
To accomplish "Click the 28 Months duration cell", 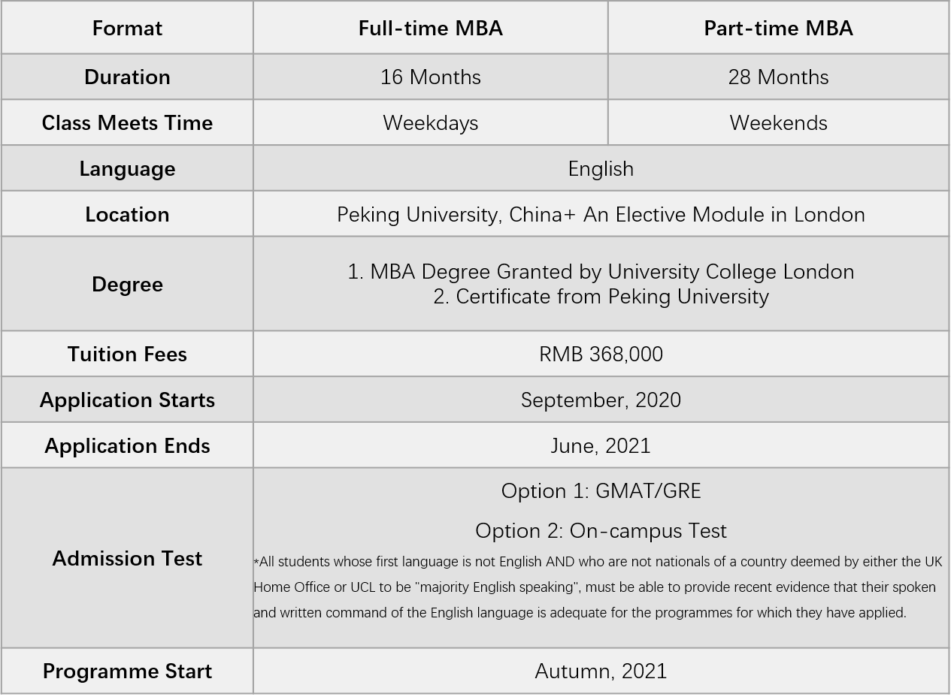I will tap(778, 77).
